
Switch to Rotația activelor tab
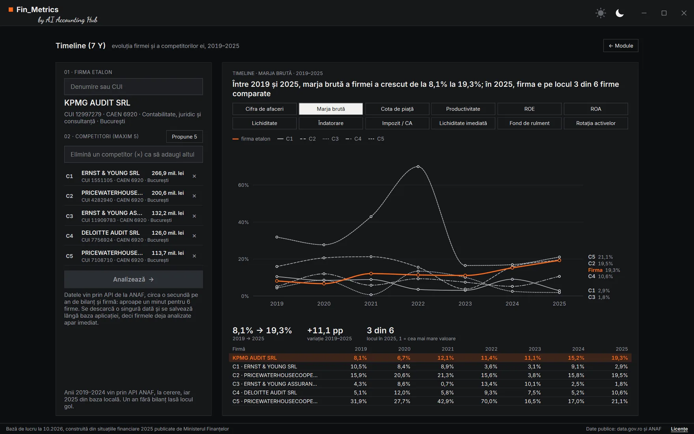point(596,123)
